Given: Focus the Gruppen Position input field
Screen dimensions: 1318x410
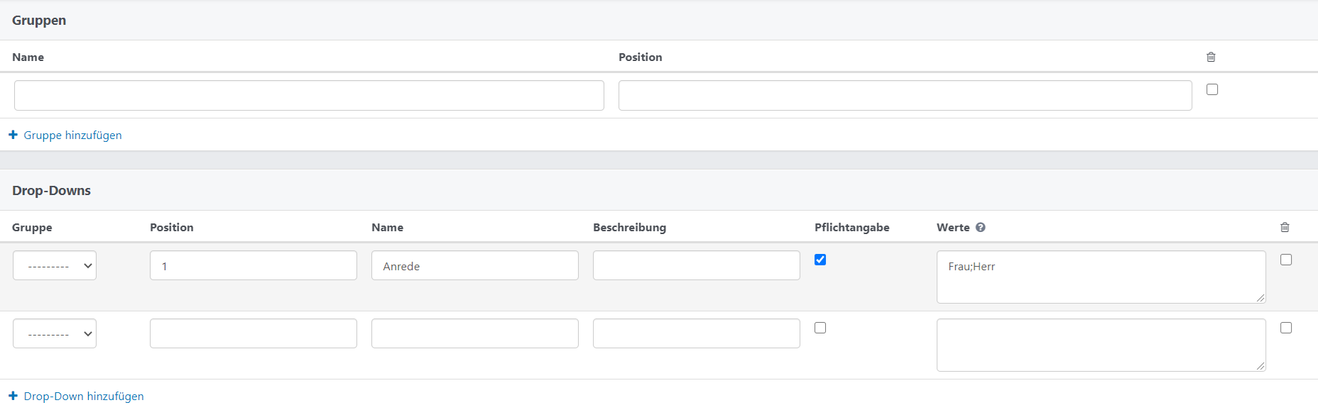Looking at the screenshot, I should click(x=905, y=95).
